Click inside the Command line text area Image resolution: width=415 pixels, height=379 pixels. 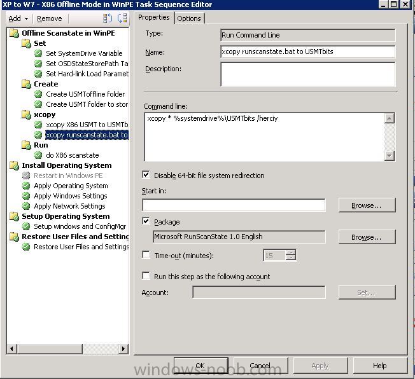265,137
